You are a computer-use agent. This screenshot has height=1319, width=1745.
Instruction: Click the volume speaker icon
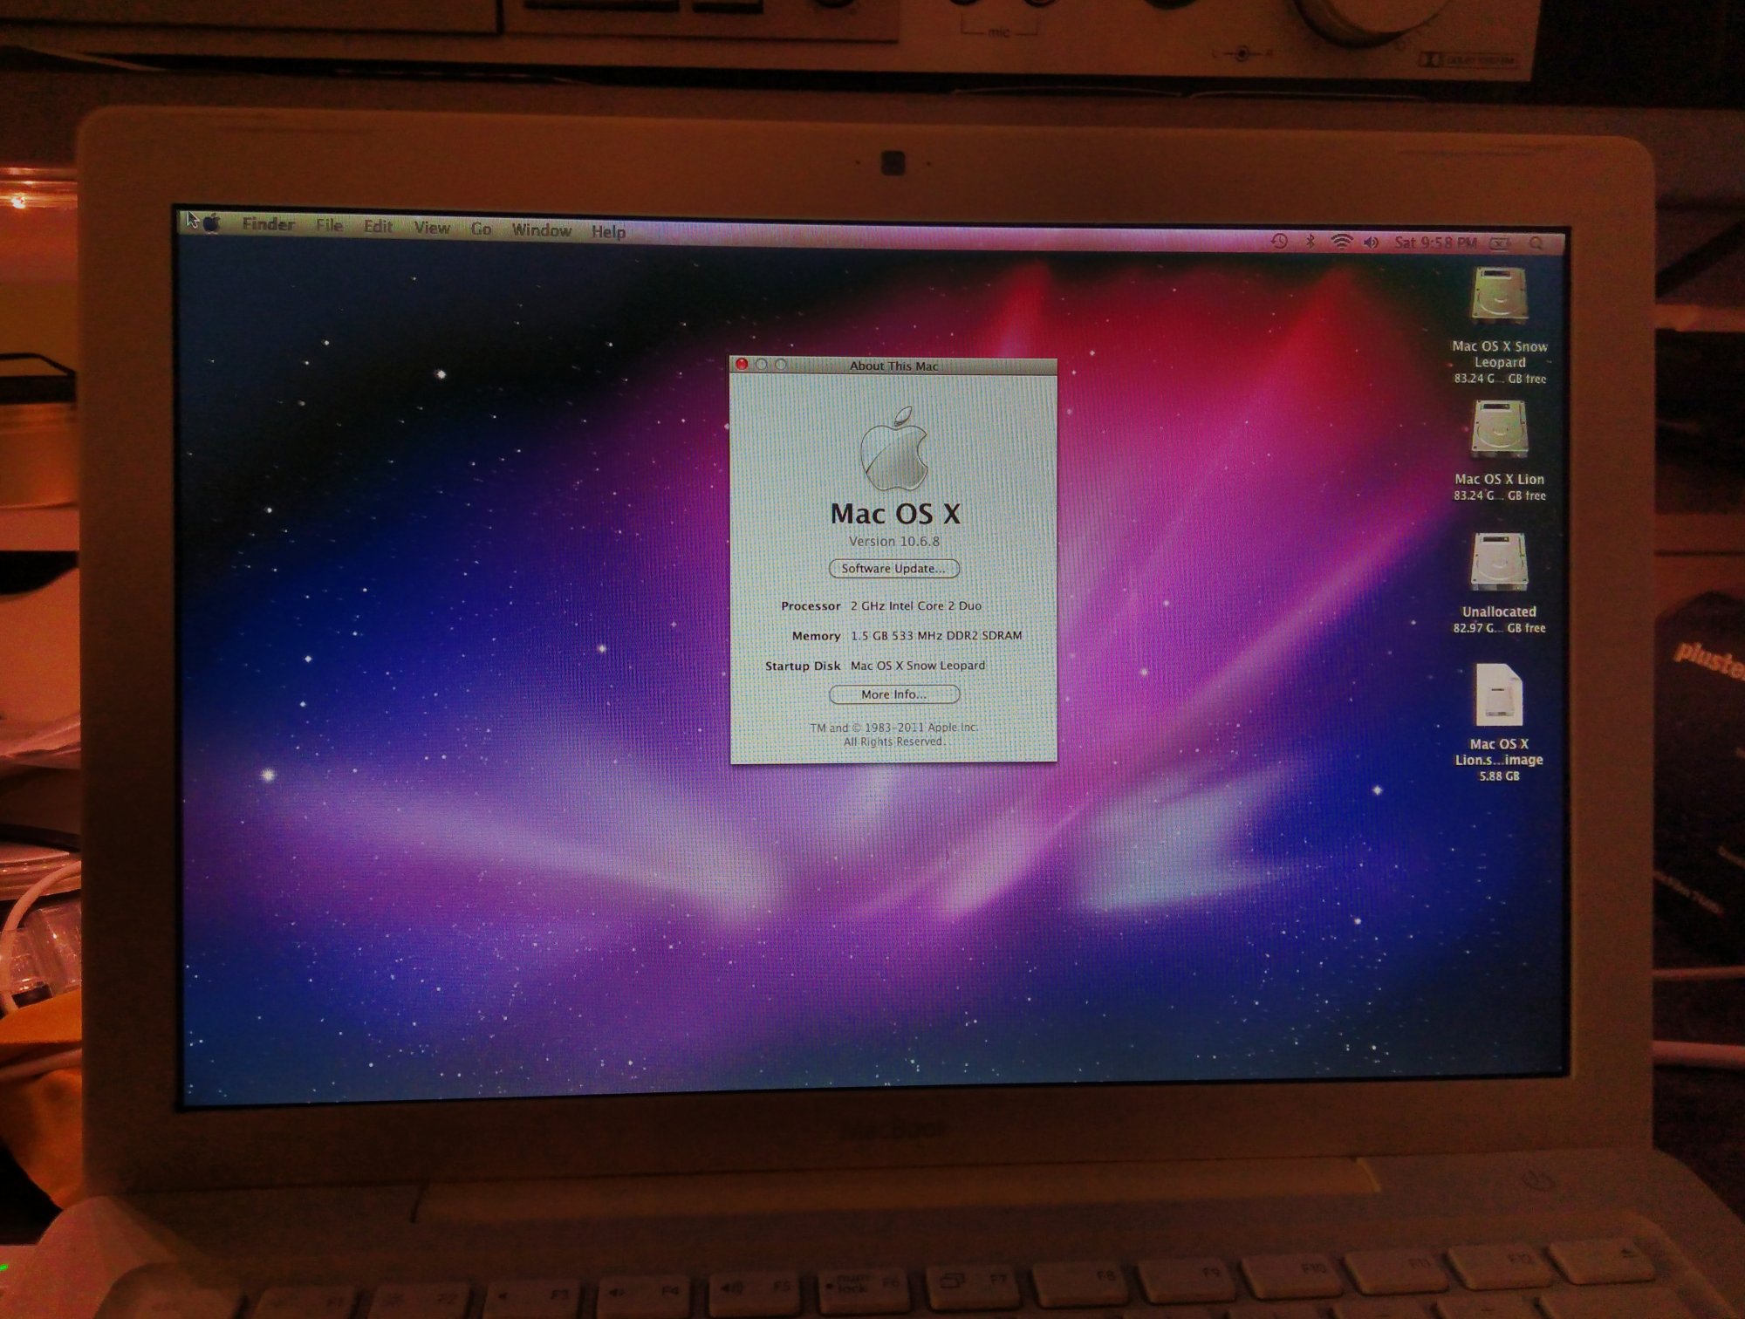click(1371, 243)
